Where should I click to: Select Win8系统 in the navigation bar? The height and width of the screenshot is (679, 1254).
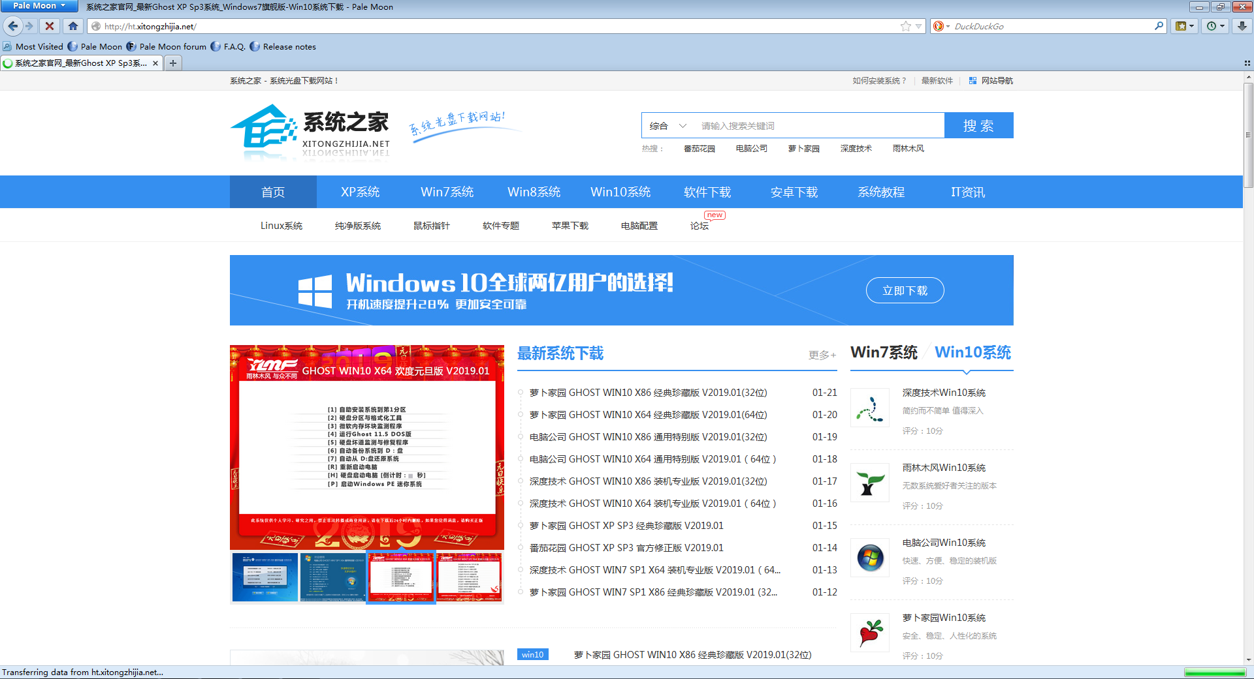click(x=534, y=192)
